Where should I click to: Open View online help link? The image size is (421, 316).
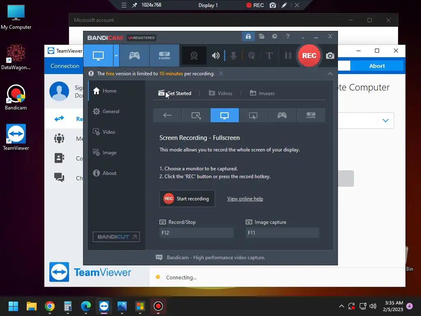click(245, 199)
